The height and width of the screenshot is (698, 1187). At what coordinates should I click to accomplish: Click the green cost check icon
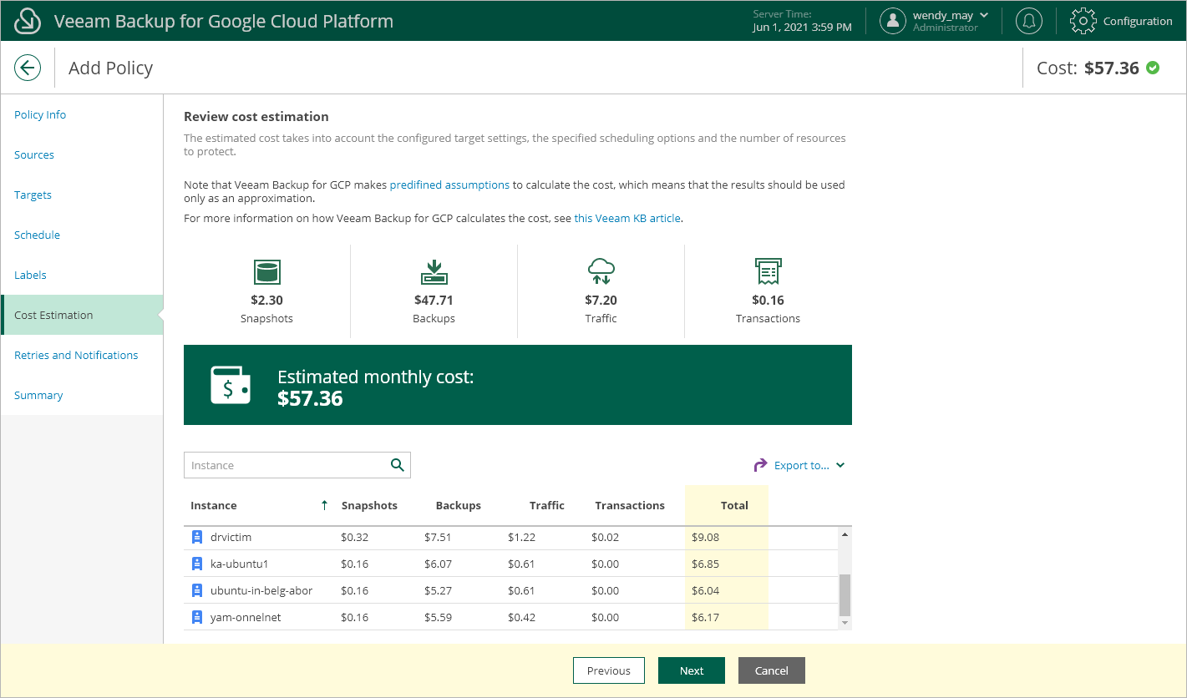point(1153,68)
